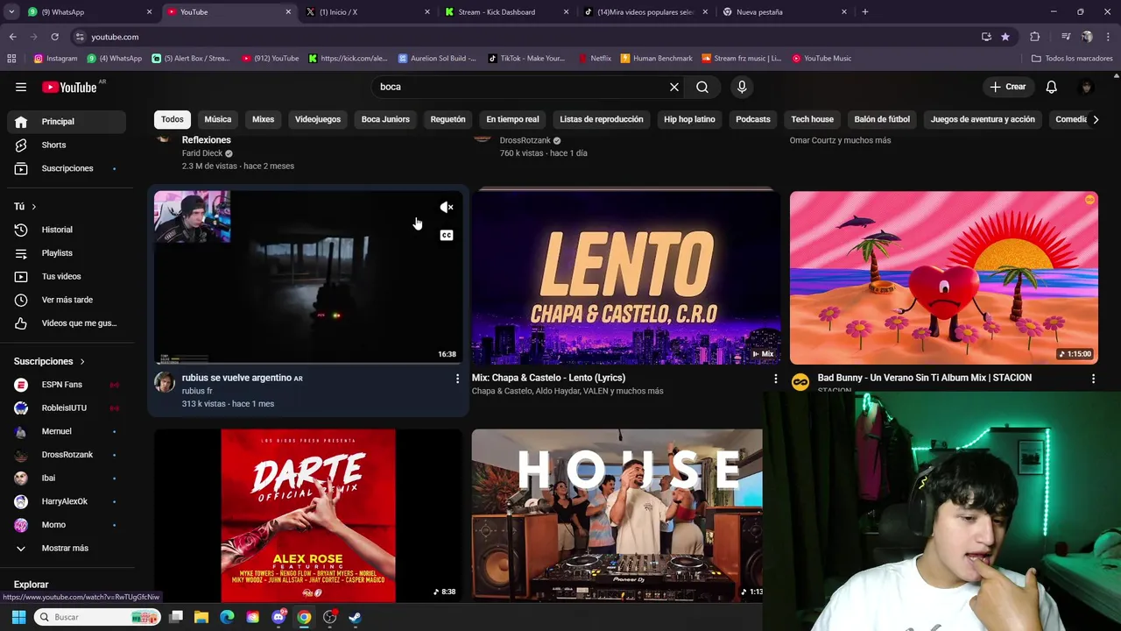Open Shorts from sidebar
Viewport: 1121px width, 631px height.
pos(67,145)
